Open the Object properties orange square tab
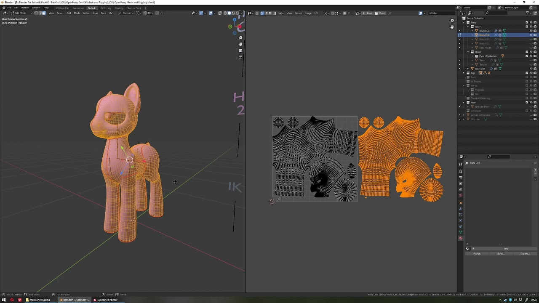Image resolution: width=539 pixels, height=303 pixels. [461, 203]
